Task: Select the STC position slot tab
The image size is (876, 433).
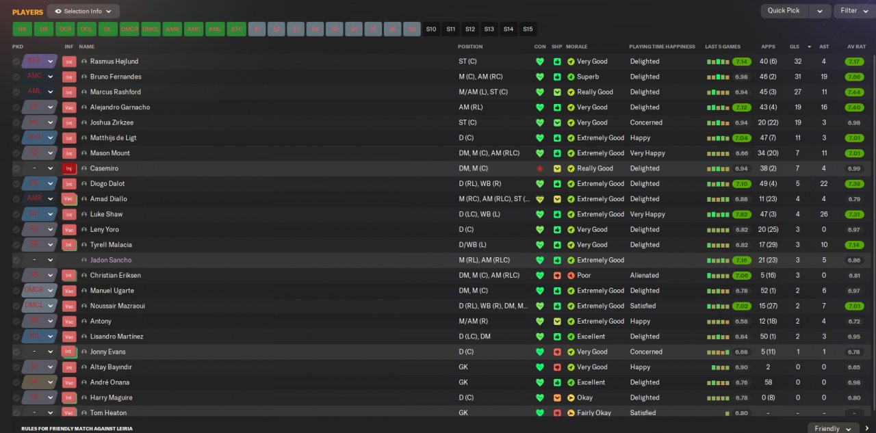Action: pyautogui.click(x=236, y=29)
